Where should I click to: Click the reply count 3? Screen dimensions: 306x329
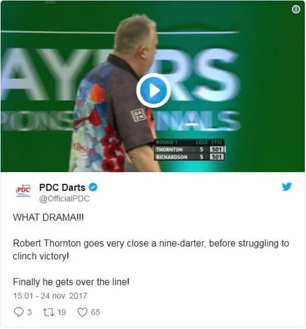[29, 312]
